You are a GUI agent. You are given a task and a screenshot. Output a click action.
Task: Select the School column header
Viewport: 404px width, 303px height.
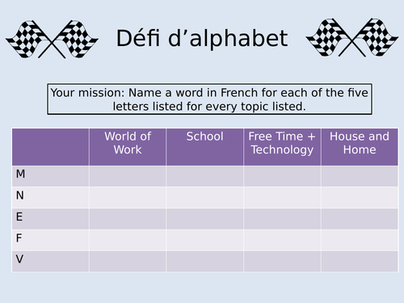point(204,147)
